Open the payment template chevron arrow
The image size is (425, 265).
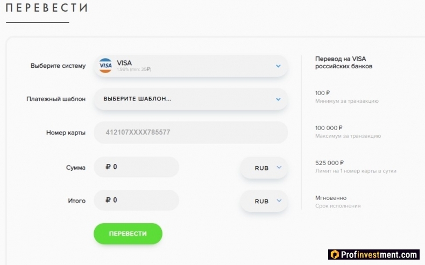pos(278,99)
